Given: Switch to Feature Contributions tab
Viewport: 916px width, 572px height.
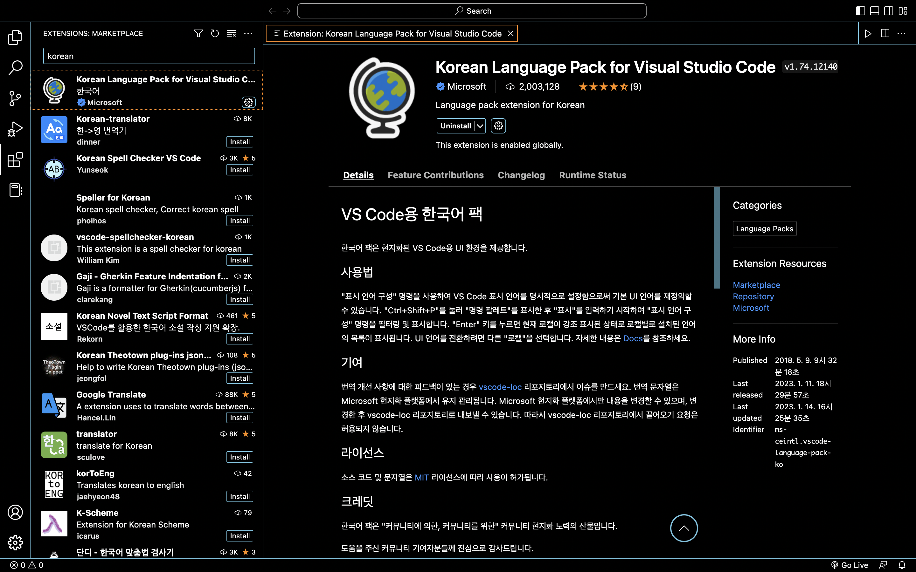Looking at the screenshot, I should point(436,175).
